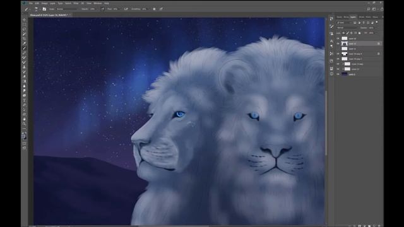Select the Zoom tool in toolbar
Screen dimensions: 404x227
[x=24, y=124]
